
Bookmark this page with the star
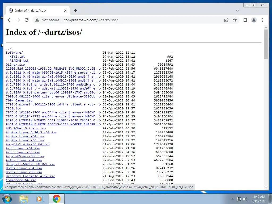pos(235,20)
